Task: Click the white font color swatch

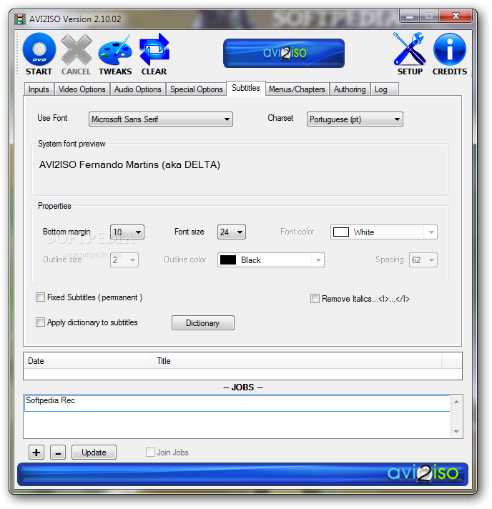Action: [341, 232]
